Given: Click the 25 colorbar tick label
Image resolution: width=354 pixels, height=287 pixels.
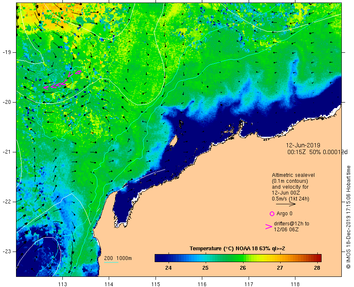Looking at the screenshot, I should (x=205, y=268).
